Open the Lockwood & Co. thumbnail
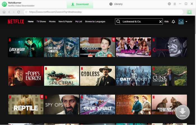This screenshot has width=196, height=125. [26, 47]
